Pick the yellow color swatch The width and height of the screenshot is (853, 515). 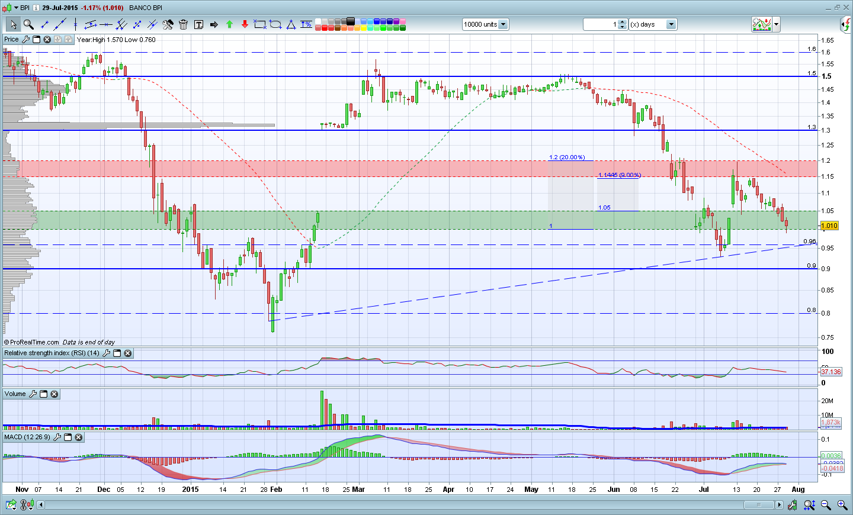coord(364,28)
